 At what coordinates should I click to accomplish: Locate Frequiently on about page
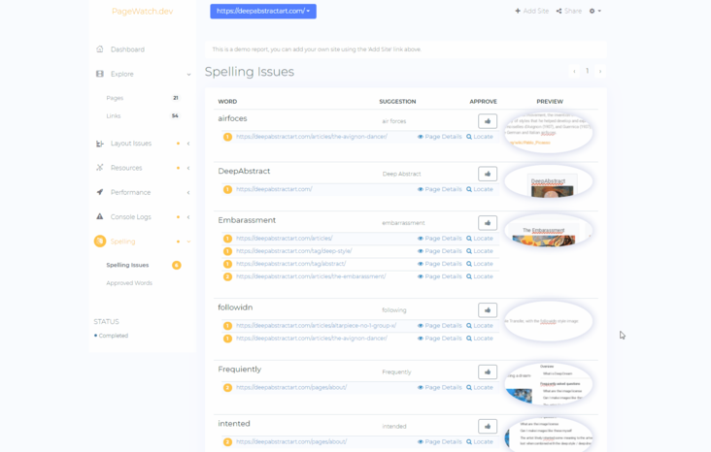click(479, 387)
